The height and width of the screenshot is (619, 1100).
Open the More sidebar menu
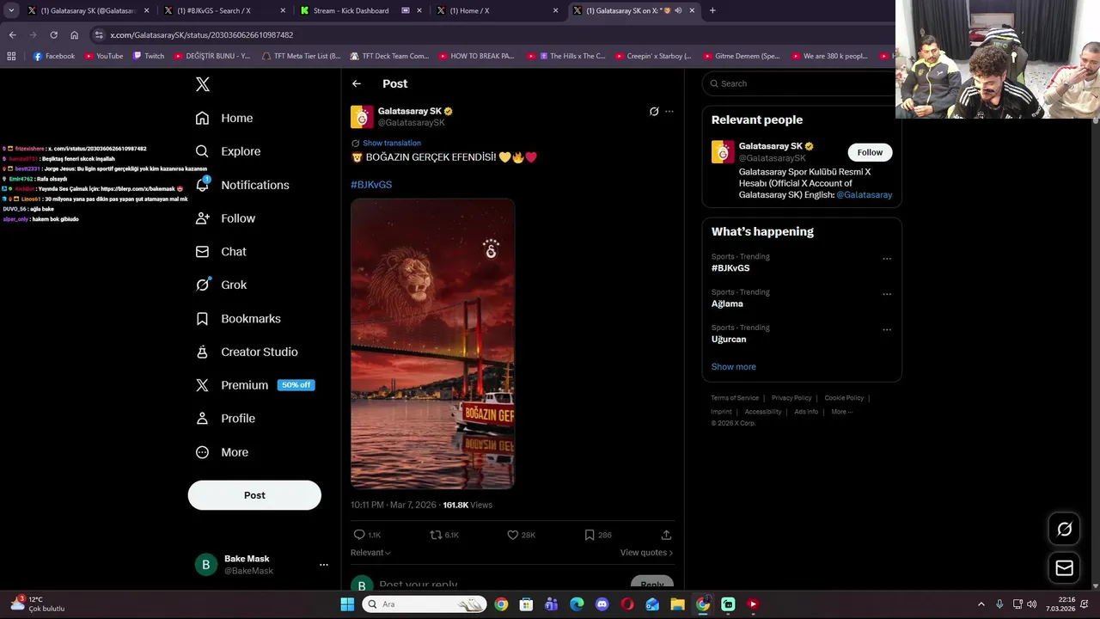(222, 452)
